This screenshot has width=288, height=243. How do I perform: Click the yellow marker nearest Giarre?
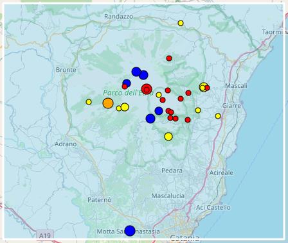point(218,116)
